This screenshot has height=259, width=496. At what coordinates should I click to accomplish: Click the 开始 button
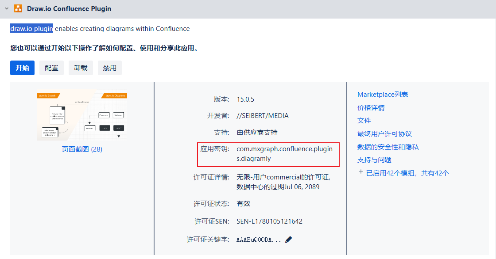22,68
